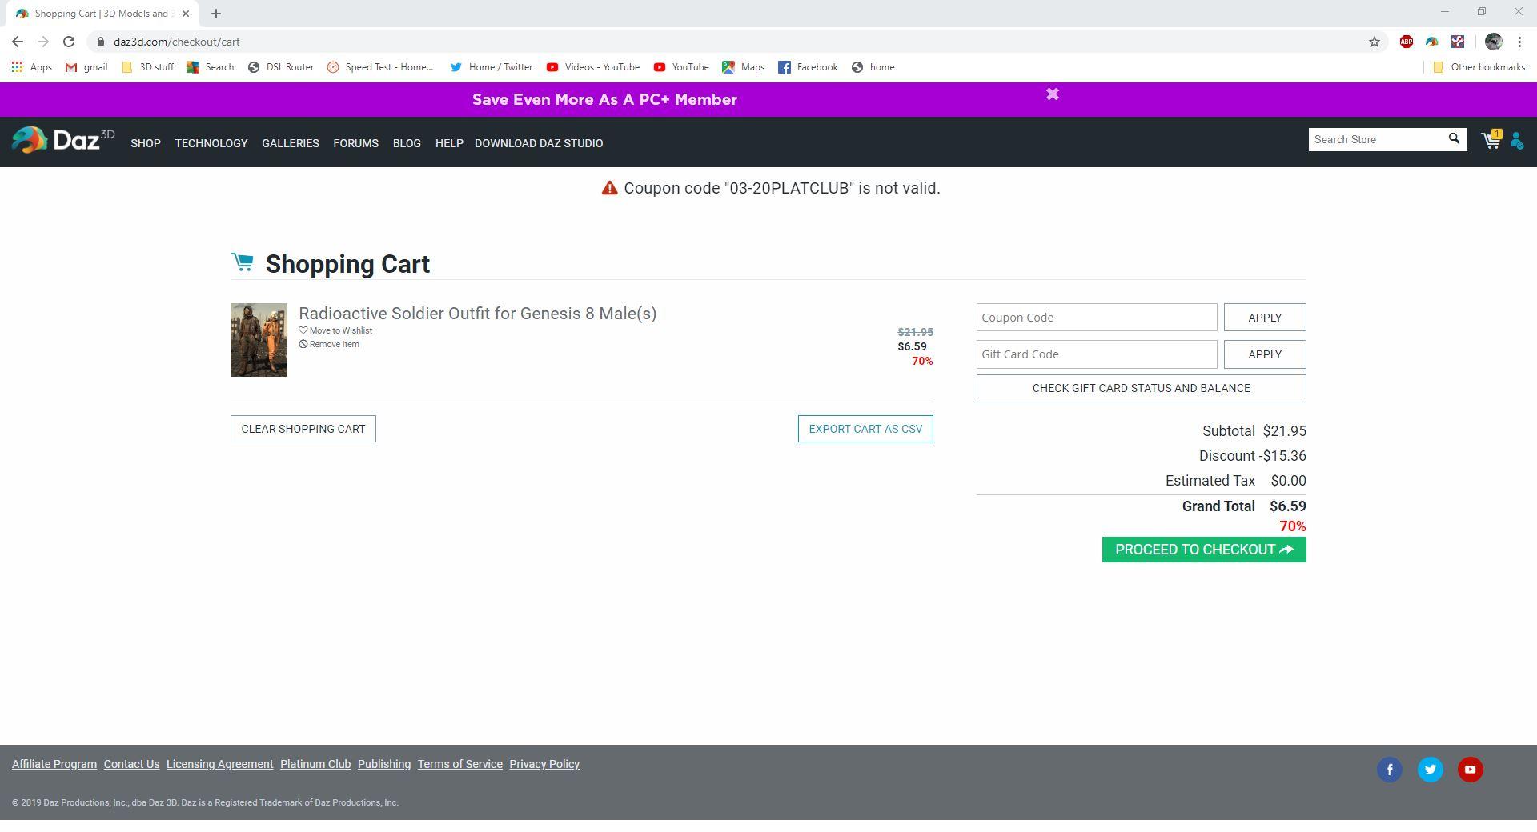
Task: Open the home bookmark
Action: pos(873,67)
